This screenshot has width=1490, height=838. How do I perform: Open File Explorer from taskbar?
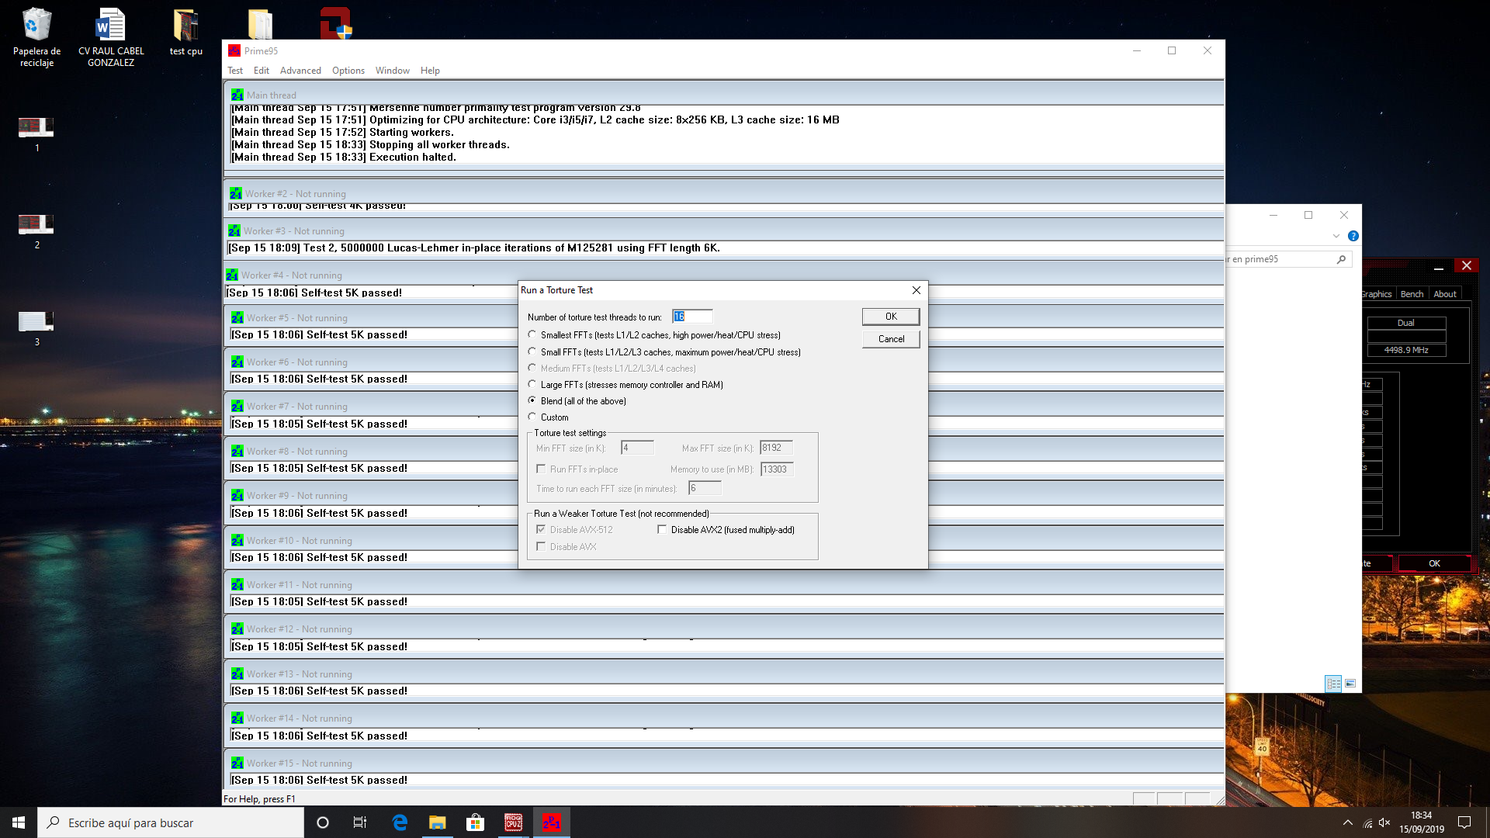pyautogui.click(x=438, y=822)
